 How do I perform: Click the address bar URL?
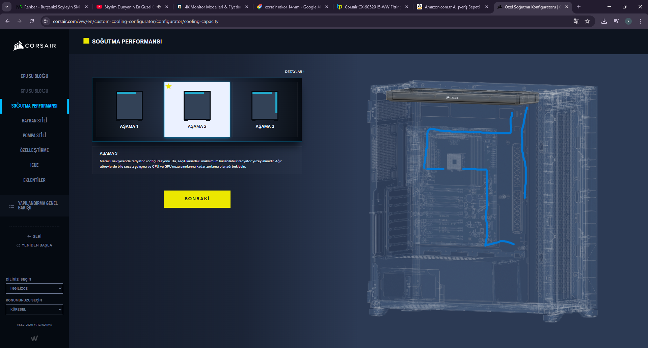pos(136,21)
